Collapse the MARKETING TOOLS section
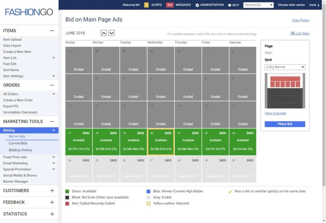Image resolution: width=326 pixels, height=223 pixels. [x=52, y=121]
